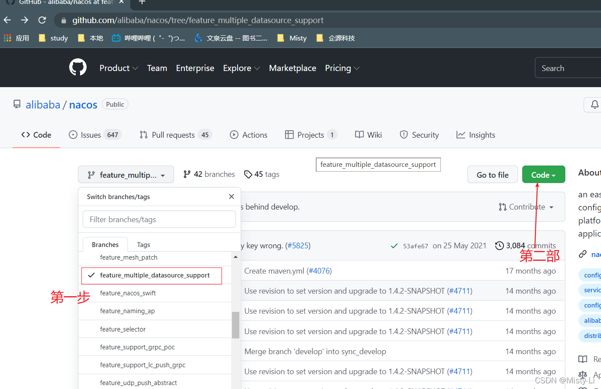Open the green Code dropdown button
601x389 pixels.
544,175
